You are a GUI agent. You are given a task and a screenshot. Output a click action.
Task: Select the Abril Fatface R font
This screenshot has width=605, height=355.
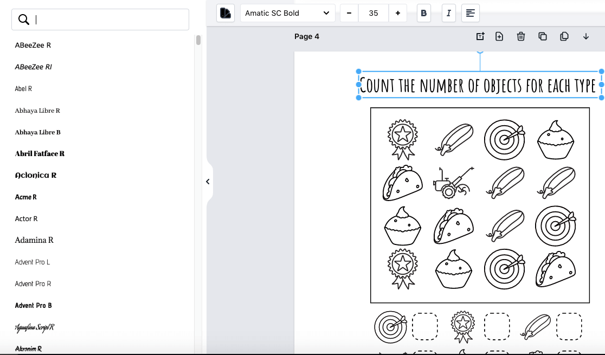point(40,153)
